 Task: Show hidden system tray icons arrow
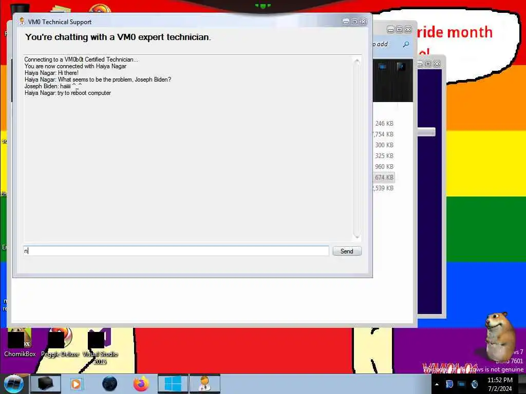(437, 384)
